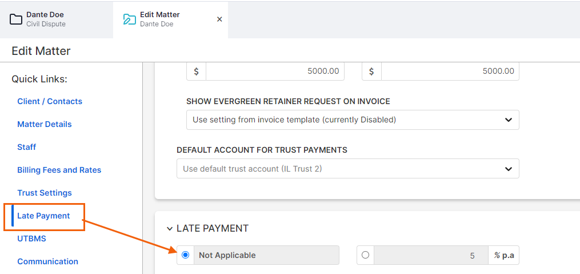Navigate to Billing Fees and Rates
580x274 pixels.
click(59, 170)
